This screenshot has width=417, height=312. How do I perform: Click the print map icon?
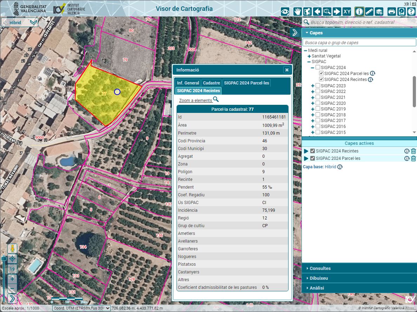[391, 12]
